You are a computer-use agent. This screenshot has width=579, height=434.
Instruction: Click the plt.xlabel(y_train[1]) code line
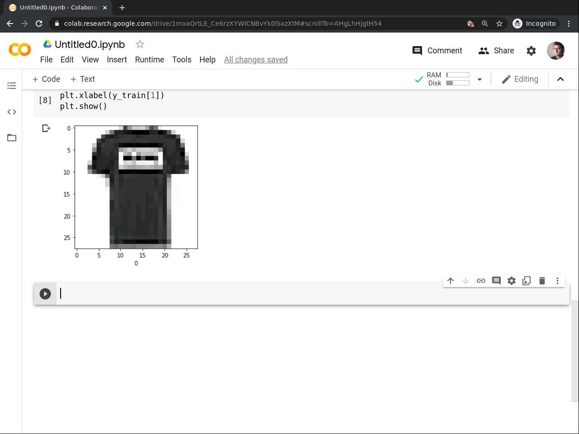point(112,95)
